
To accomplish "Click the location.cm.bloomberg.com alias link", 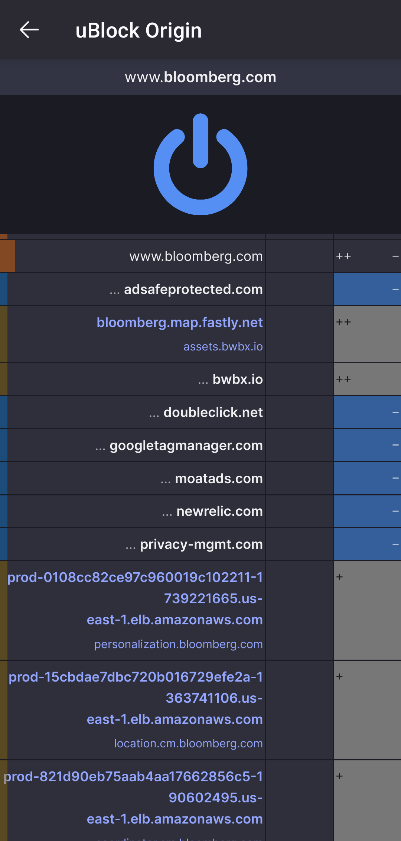I will click(188, 744).
